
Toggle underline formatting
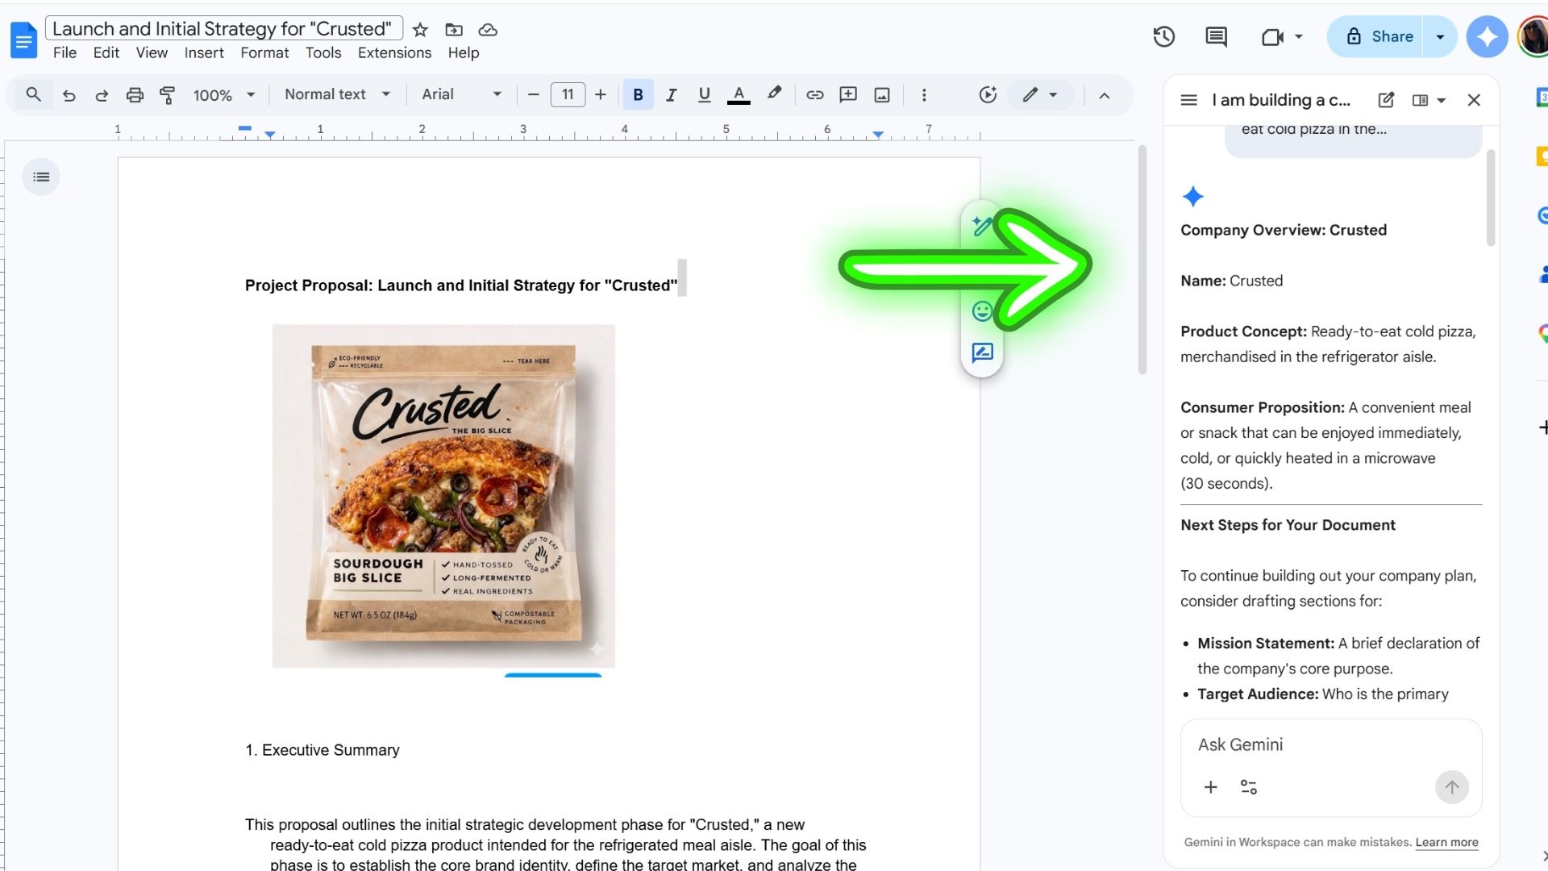coord(704,95)
